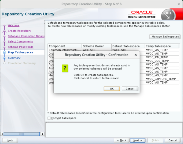Close the Confirmation dialog with X
Image resolution: width=183 pixels, height=144 pixels.
click(136, 55)
